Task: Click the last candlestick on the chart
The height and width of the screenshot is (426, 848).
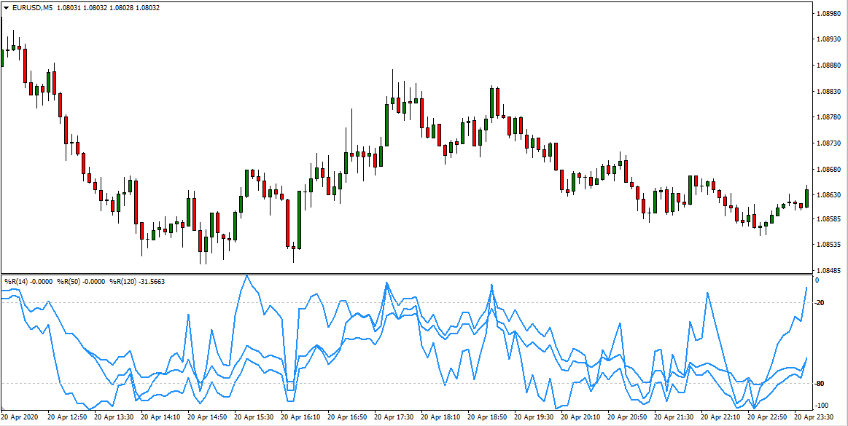Action: (806, 198)
